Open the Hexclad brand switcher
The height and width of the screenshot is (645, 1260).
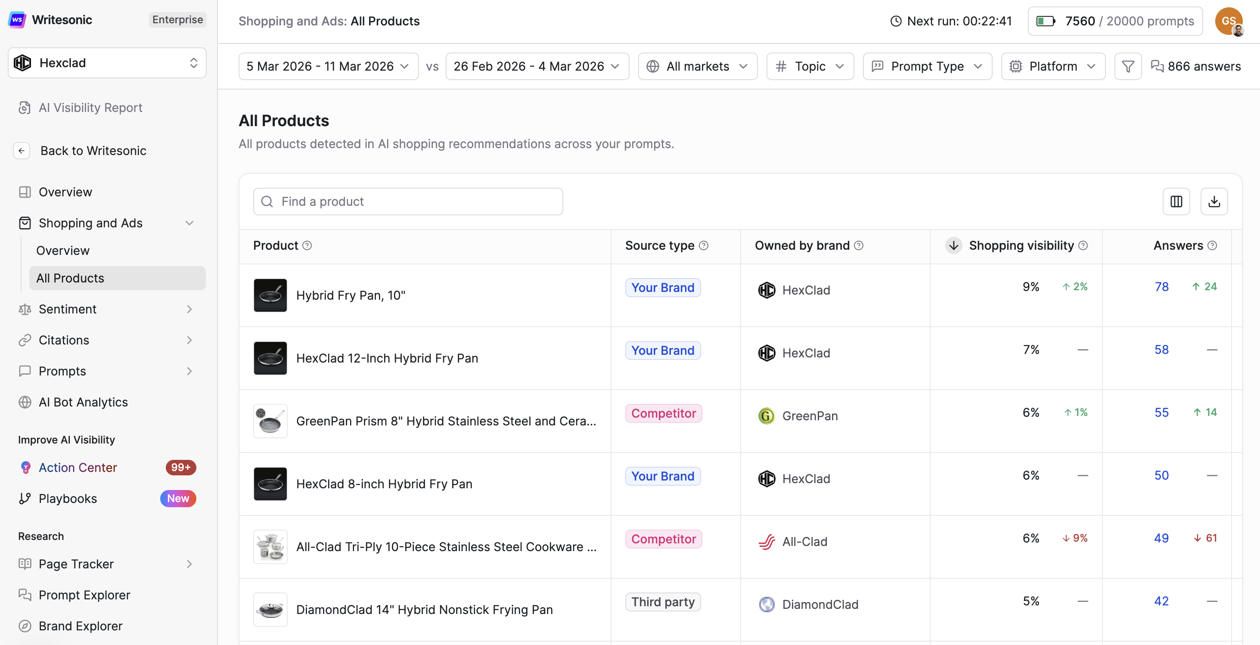click(107, 62)
